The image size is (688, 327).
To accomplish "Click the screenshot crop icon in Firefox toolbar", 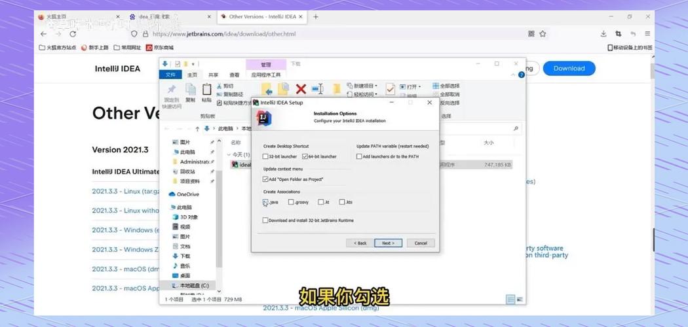I will pyautogui.click(x=619, y=34).
